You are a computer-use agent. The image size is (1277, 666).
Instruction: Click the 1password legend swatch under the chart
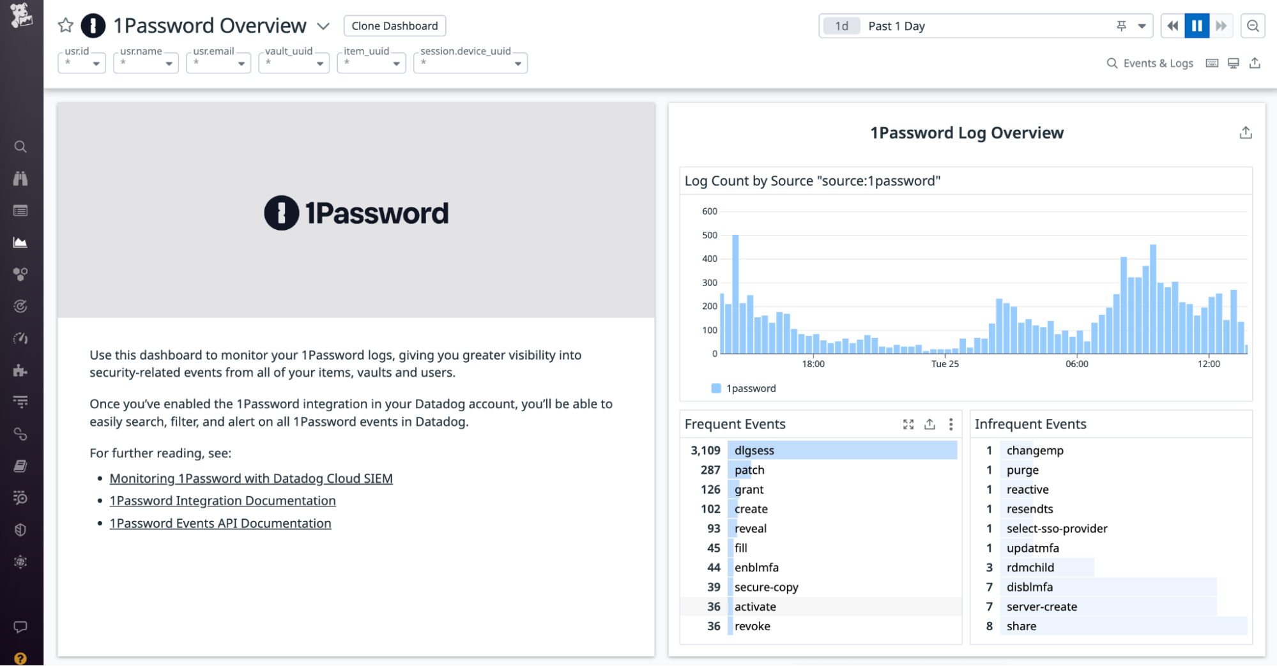coord(715,388)
